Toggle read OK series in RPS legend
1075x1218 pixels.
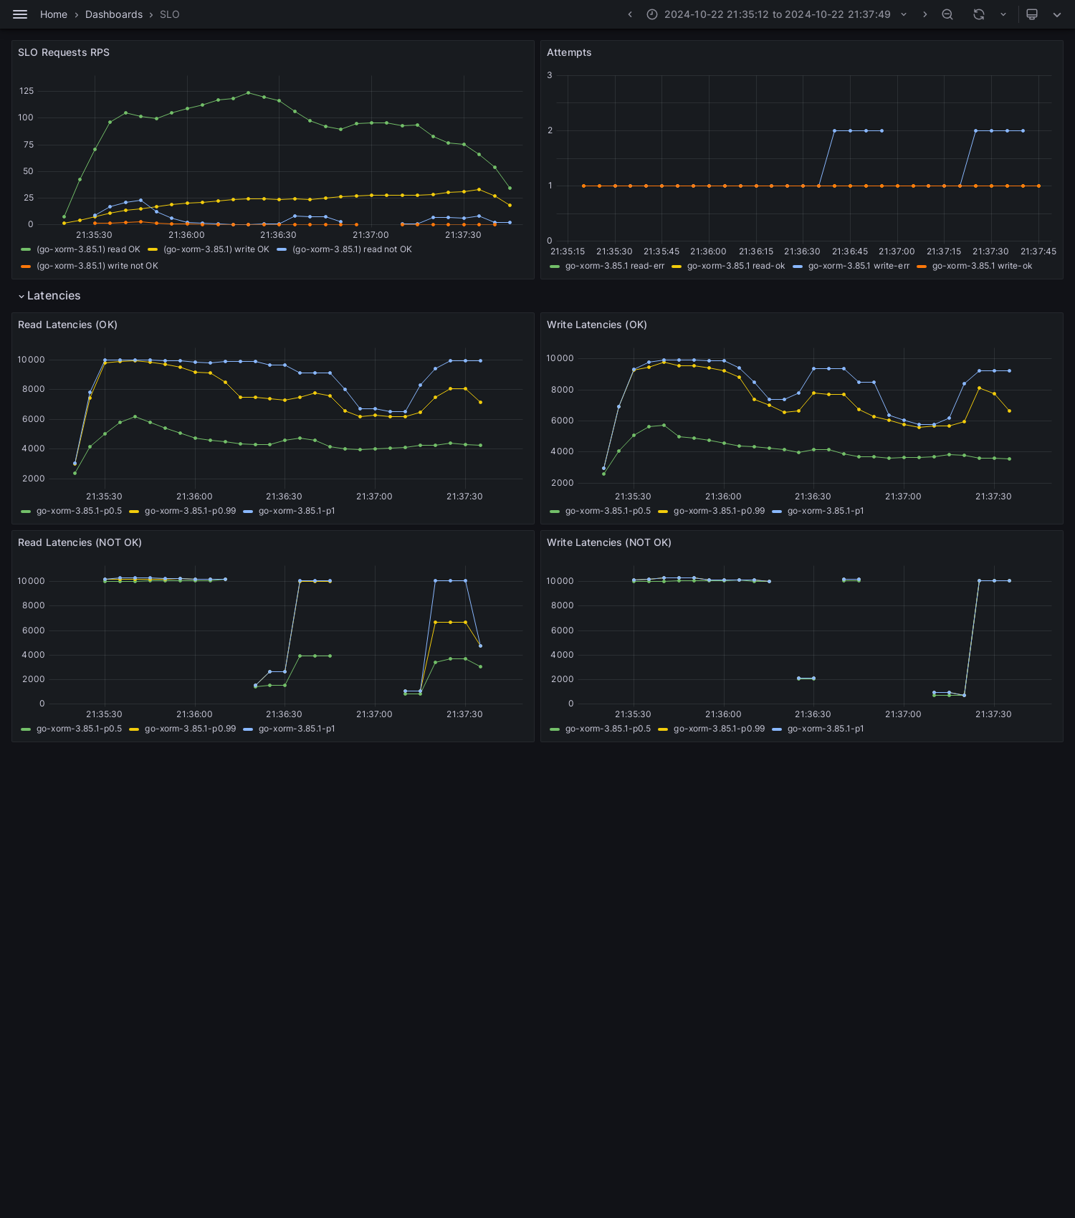click(88, 249)
